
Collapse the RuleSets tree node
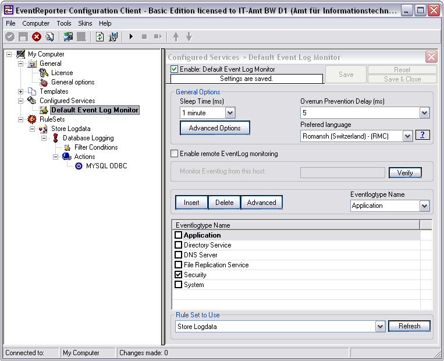pos(21,119)
